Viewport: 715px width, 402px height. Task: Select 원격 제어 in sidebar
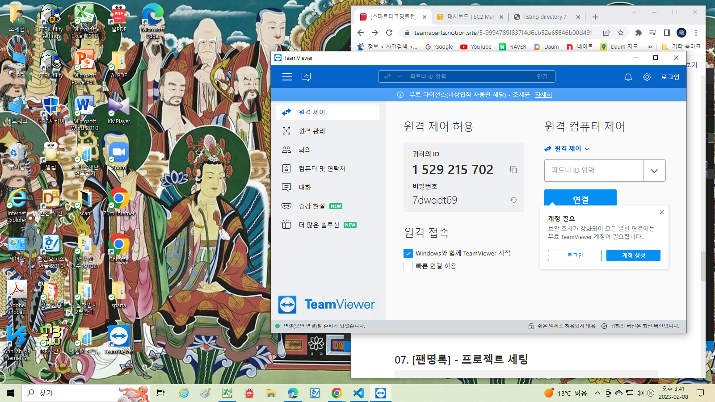pos(328,112)
